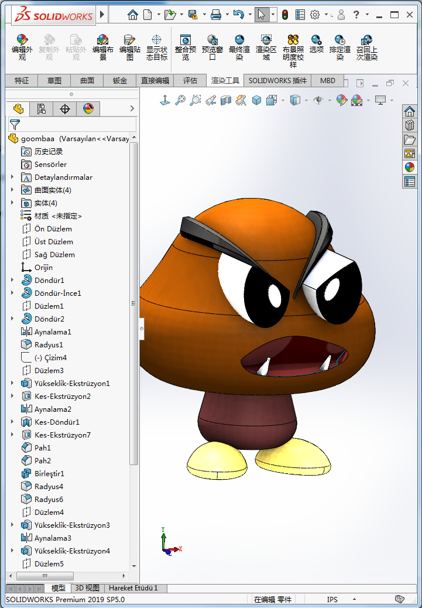The image size is (422, 608).
Task: Open Edit Scene (编辑布景) tool
Action: (102, 47)
